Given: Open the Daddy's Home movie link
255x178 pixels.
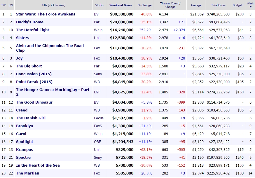Looking at the screenshot, I should click(29, 22).
